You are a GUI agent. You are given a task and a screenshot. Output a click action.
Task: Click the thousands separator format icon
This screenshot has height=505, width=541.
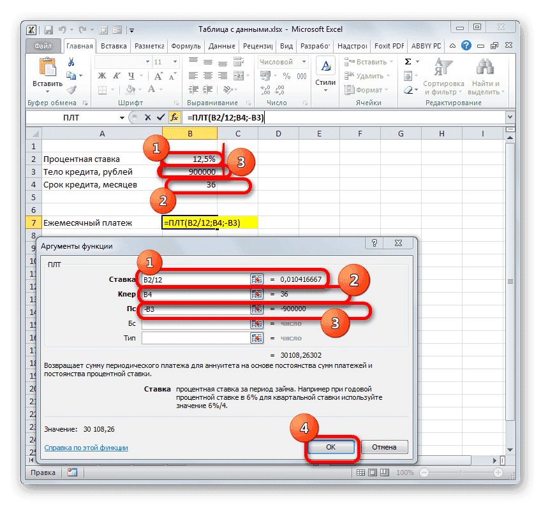302,76
